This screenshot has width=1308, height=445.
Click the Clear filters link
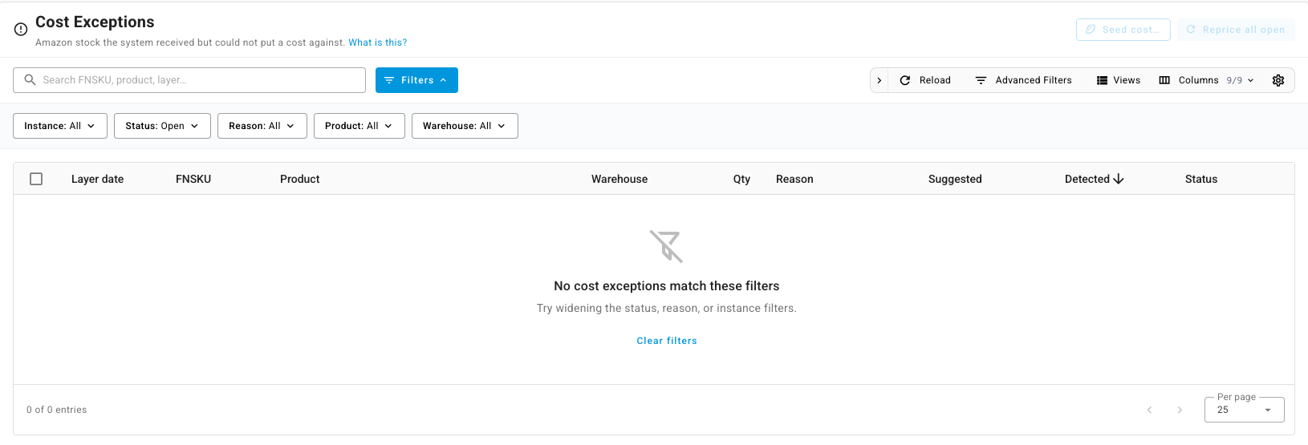point(667,341)
